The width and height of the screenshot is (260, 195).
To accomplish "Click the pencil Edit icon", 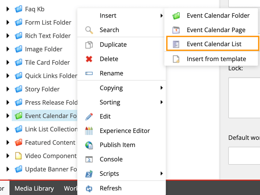I will pyautogui.click(x=89, y=117).
